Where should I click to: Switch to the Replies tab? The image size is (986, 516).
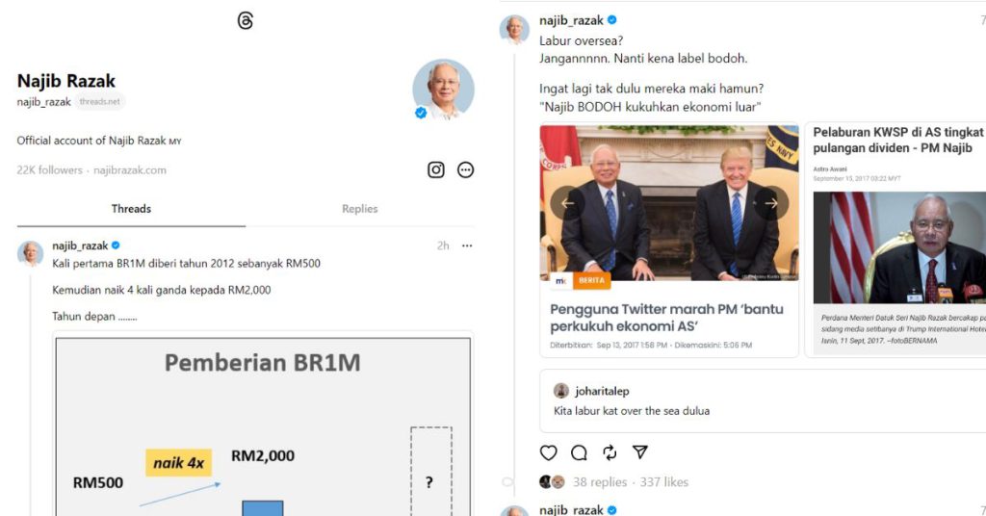(x=360, y=209)
